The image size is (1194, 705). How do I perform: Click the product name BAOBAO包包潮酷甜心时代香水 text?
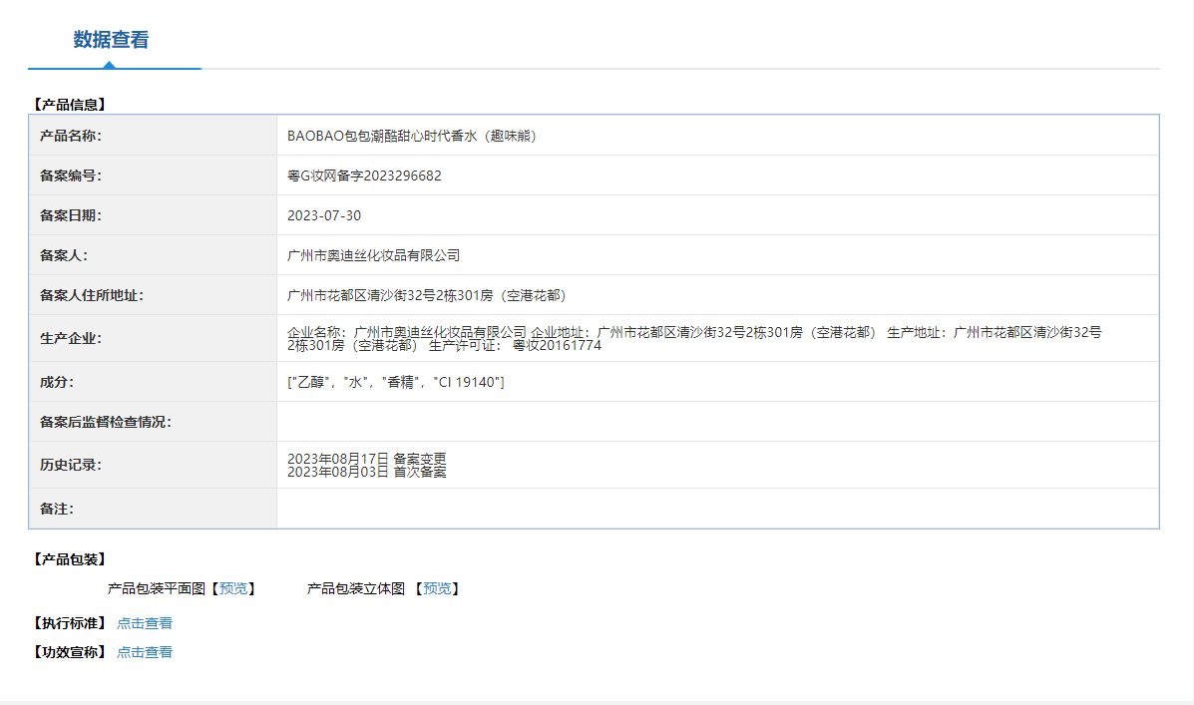point(412,136)
